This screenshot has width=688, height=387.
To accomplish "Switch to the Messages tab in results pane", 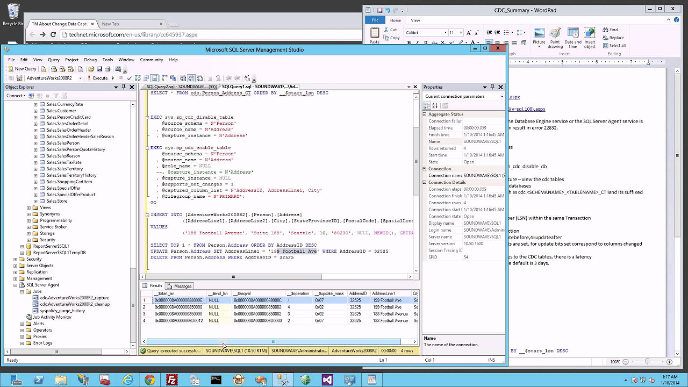I will (180, 286).
